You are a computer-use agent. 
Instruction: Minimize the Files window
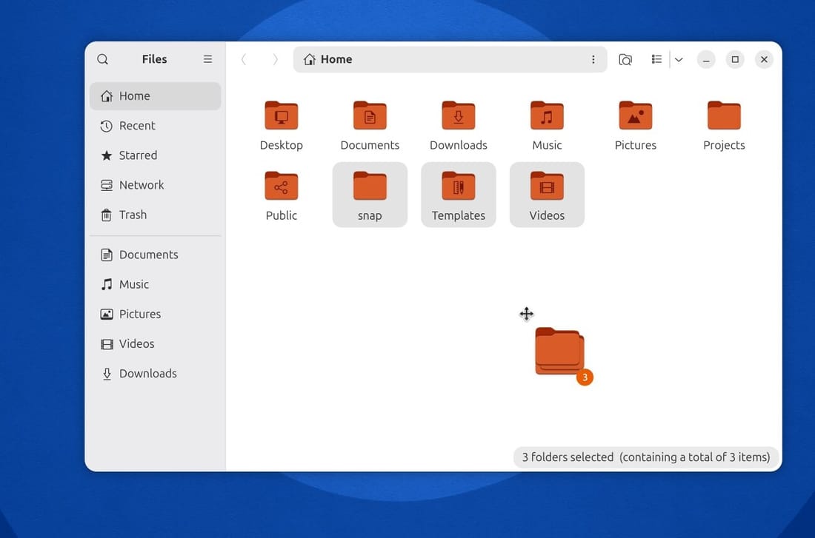[706, 59]
